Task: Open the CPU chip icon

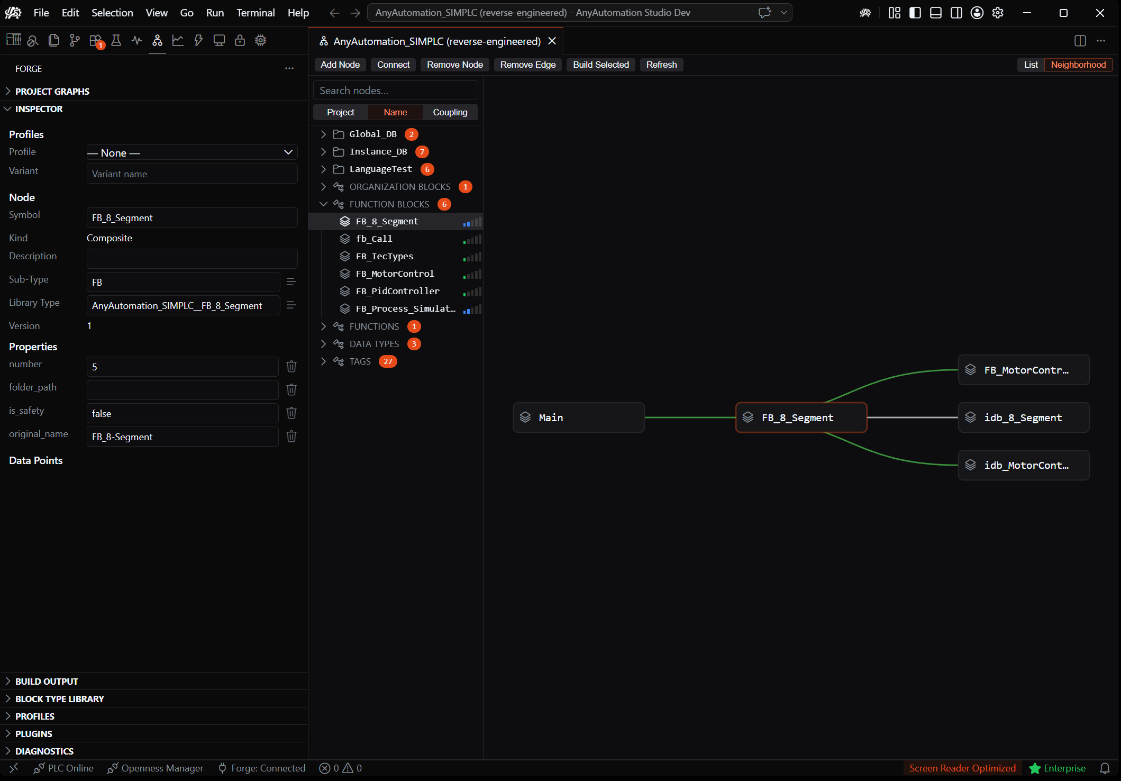Action: point(260,40)
